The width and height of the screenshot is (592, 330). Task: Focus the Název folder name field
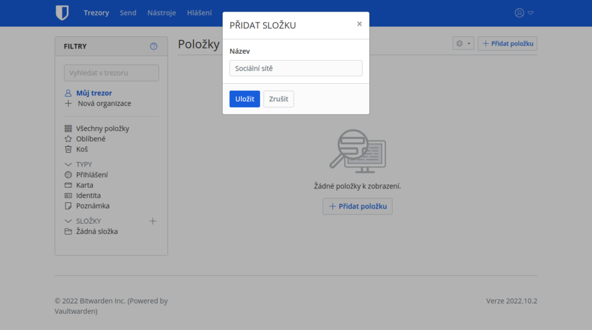pos(295,68)
